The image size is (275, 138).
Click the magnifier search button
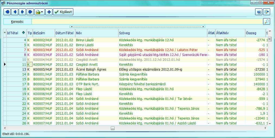(267, 21)
